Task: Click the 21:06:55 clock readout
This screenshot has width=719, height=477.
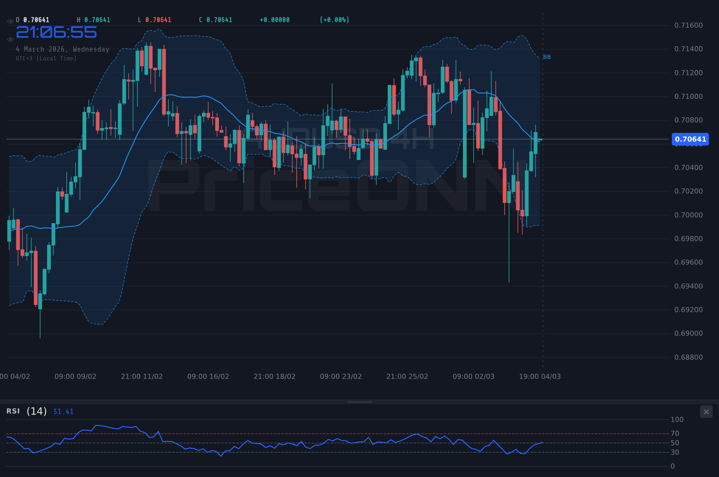Action: pyautogui.click(x=57, y=32)
